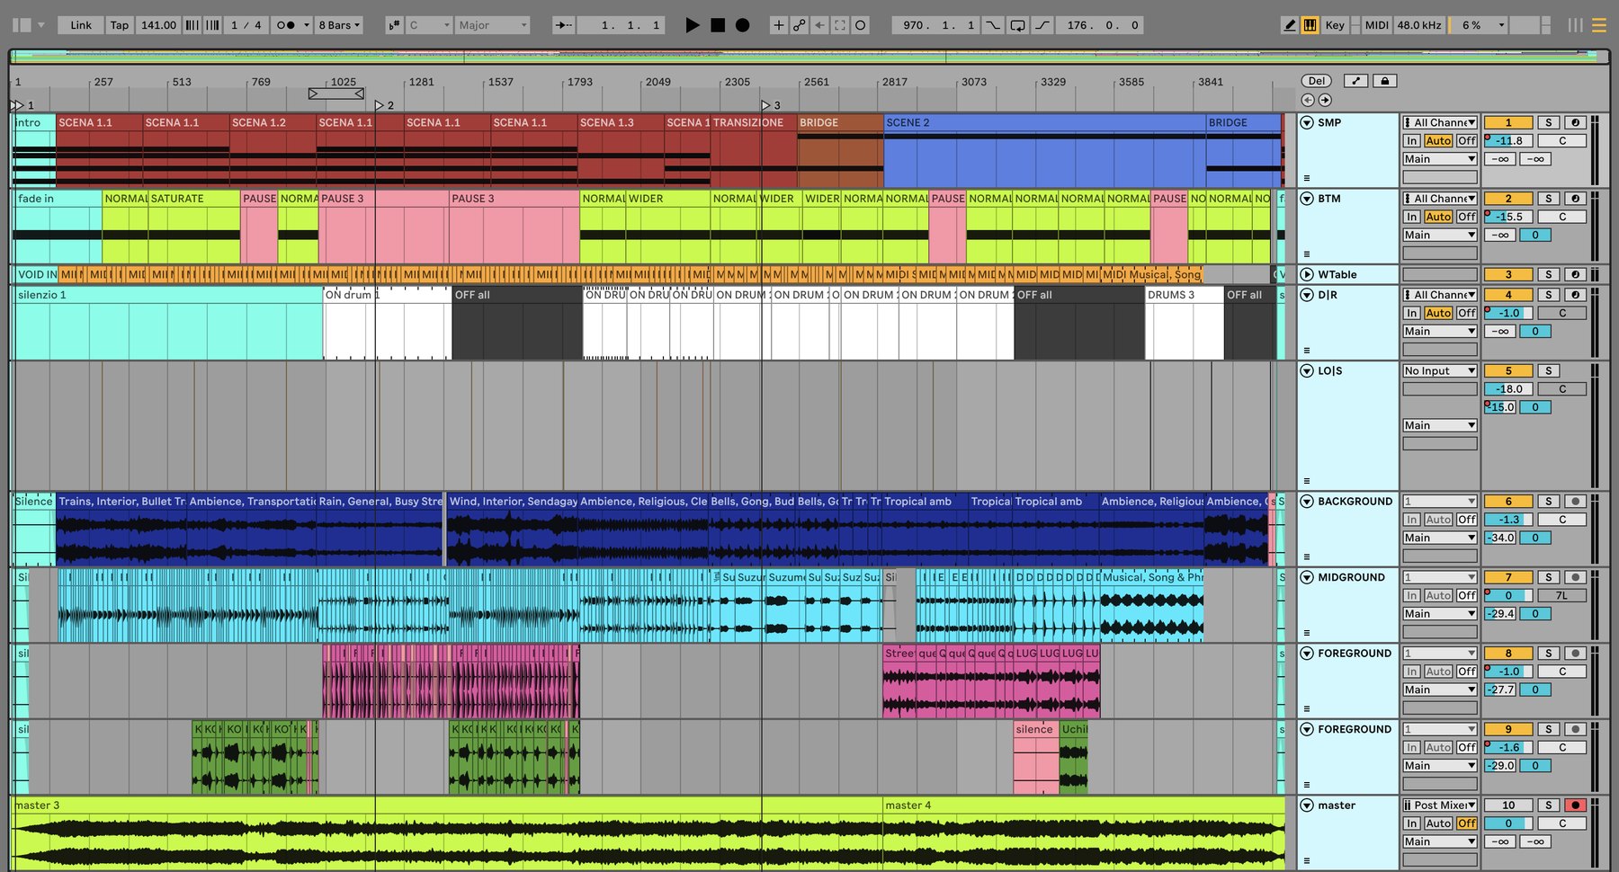Toggle the Computer MIDI Keyboard icon

click(1310, 25)
